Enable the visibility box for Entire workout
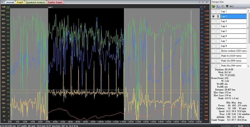The width and height of the screenshot is (250, 127). (213, 51)
